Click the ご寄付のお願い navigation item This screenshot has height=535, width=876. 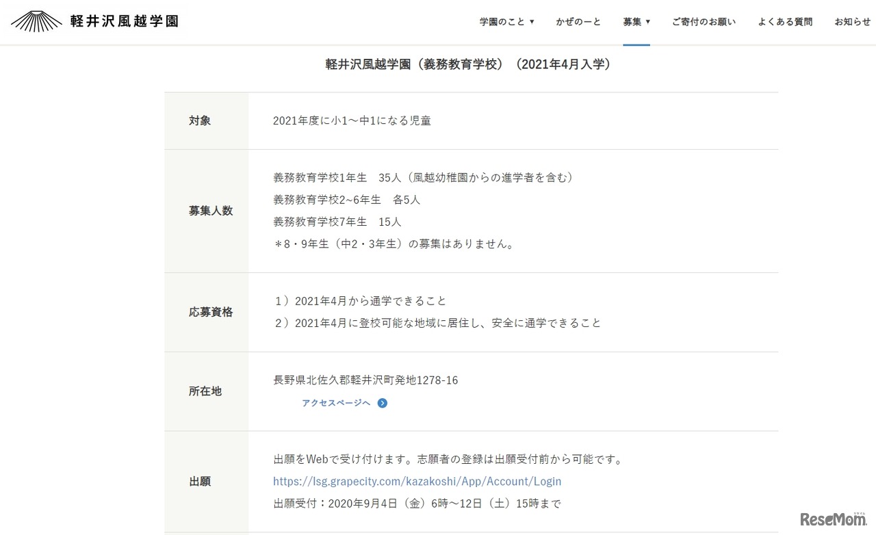tap(704, 21)
